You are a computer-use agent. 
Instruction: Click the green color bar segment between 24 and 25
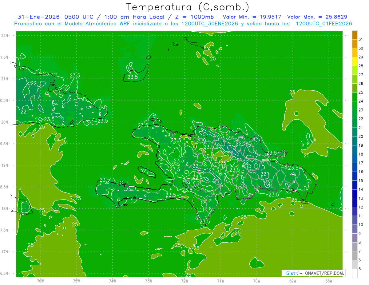coord(355,97)
